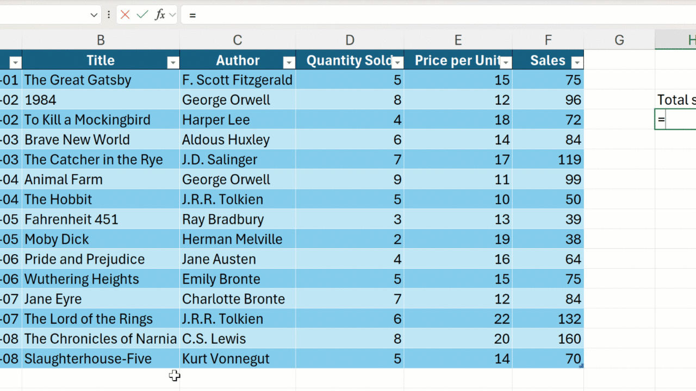
Task: Click the vertical dots beside the Name Box
Action: [x=109, y=15]
